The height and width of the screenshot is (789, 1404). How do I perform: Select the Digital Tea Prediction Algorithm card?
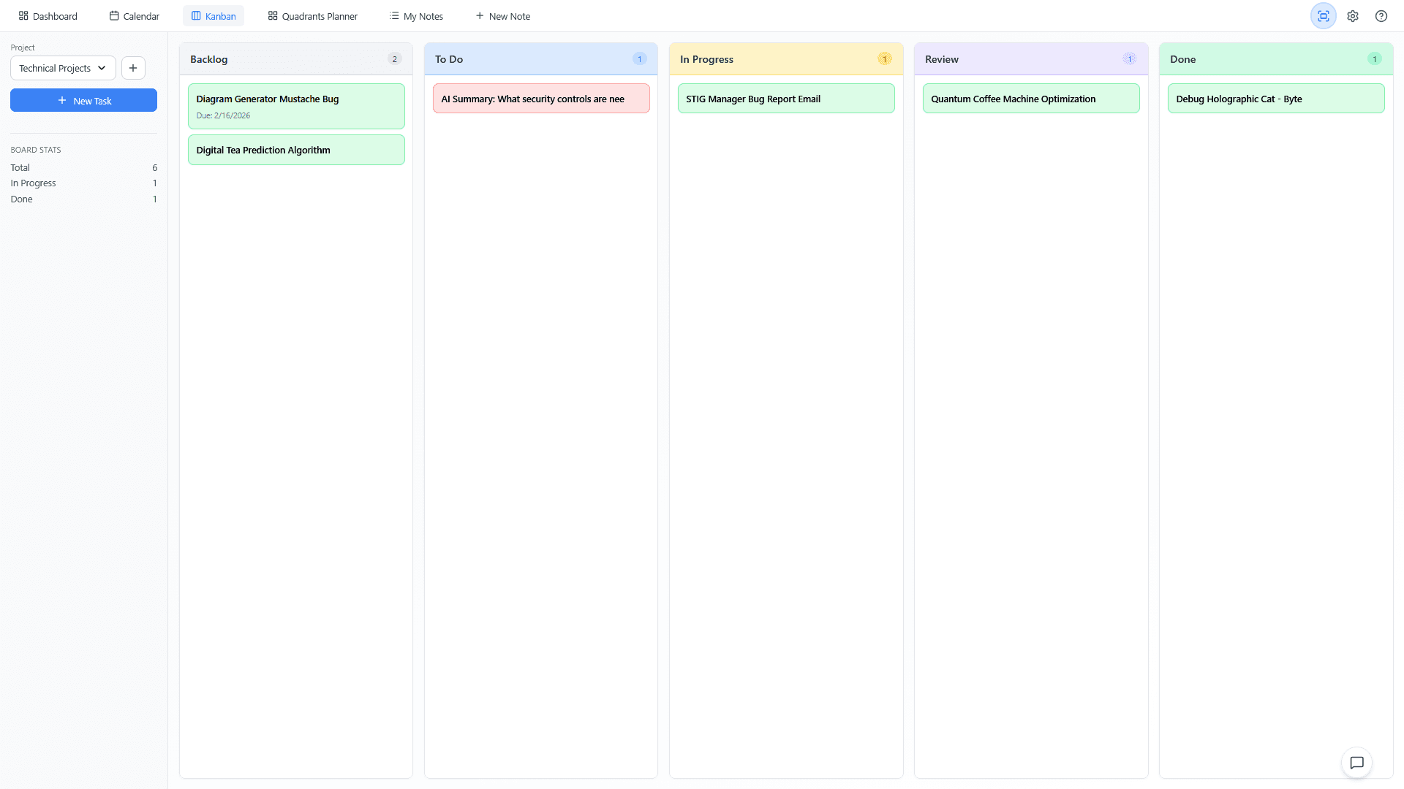click(295, 150)
